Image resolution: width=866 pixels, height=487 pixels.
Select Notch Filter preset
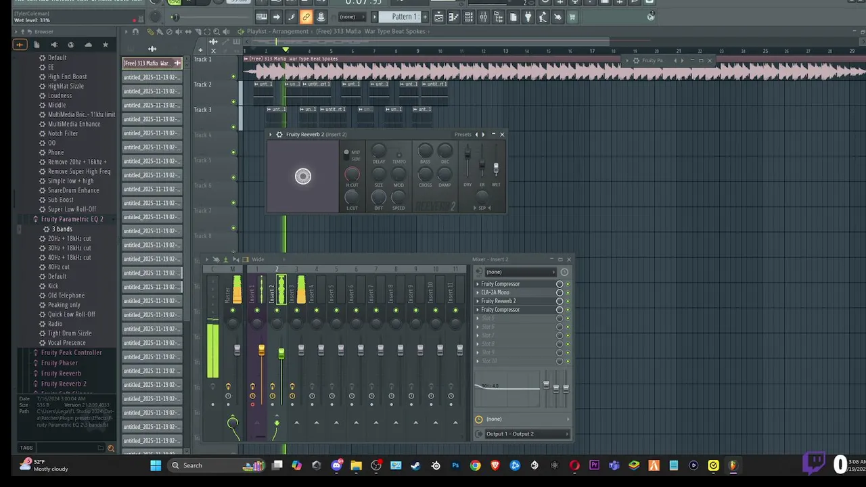[63, 133]
